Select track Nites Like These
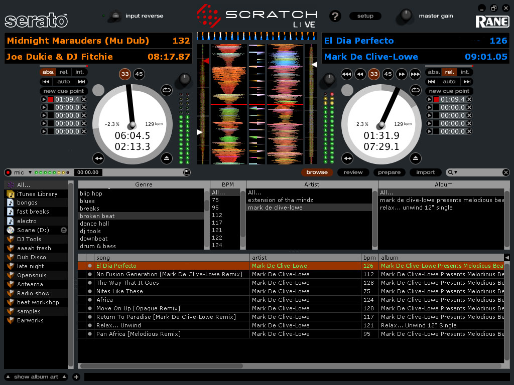 291,291
